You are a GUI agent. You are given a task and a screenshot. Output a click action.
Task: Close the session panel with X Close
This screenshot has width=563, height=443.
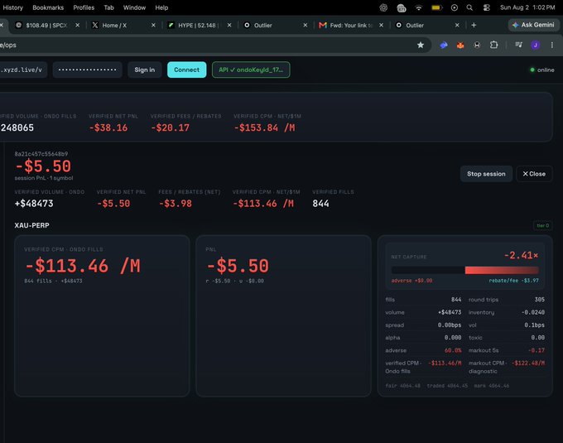[x=534, y=174]
